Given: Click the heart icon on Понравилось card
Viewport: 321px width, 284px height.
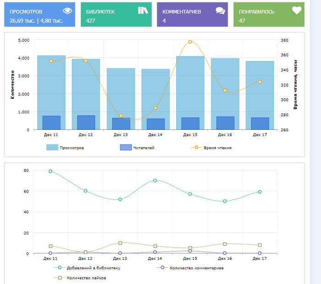Looking at the screenshot, I should click(297, 11).
